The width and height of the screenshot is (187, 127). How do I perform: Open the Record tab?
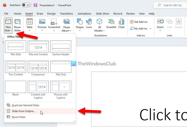118,14
